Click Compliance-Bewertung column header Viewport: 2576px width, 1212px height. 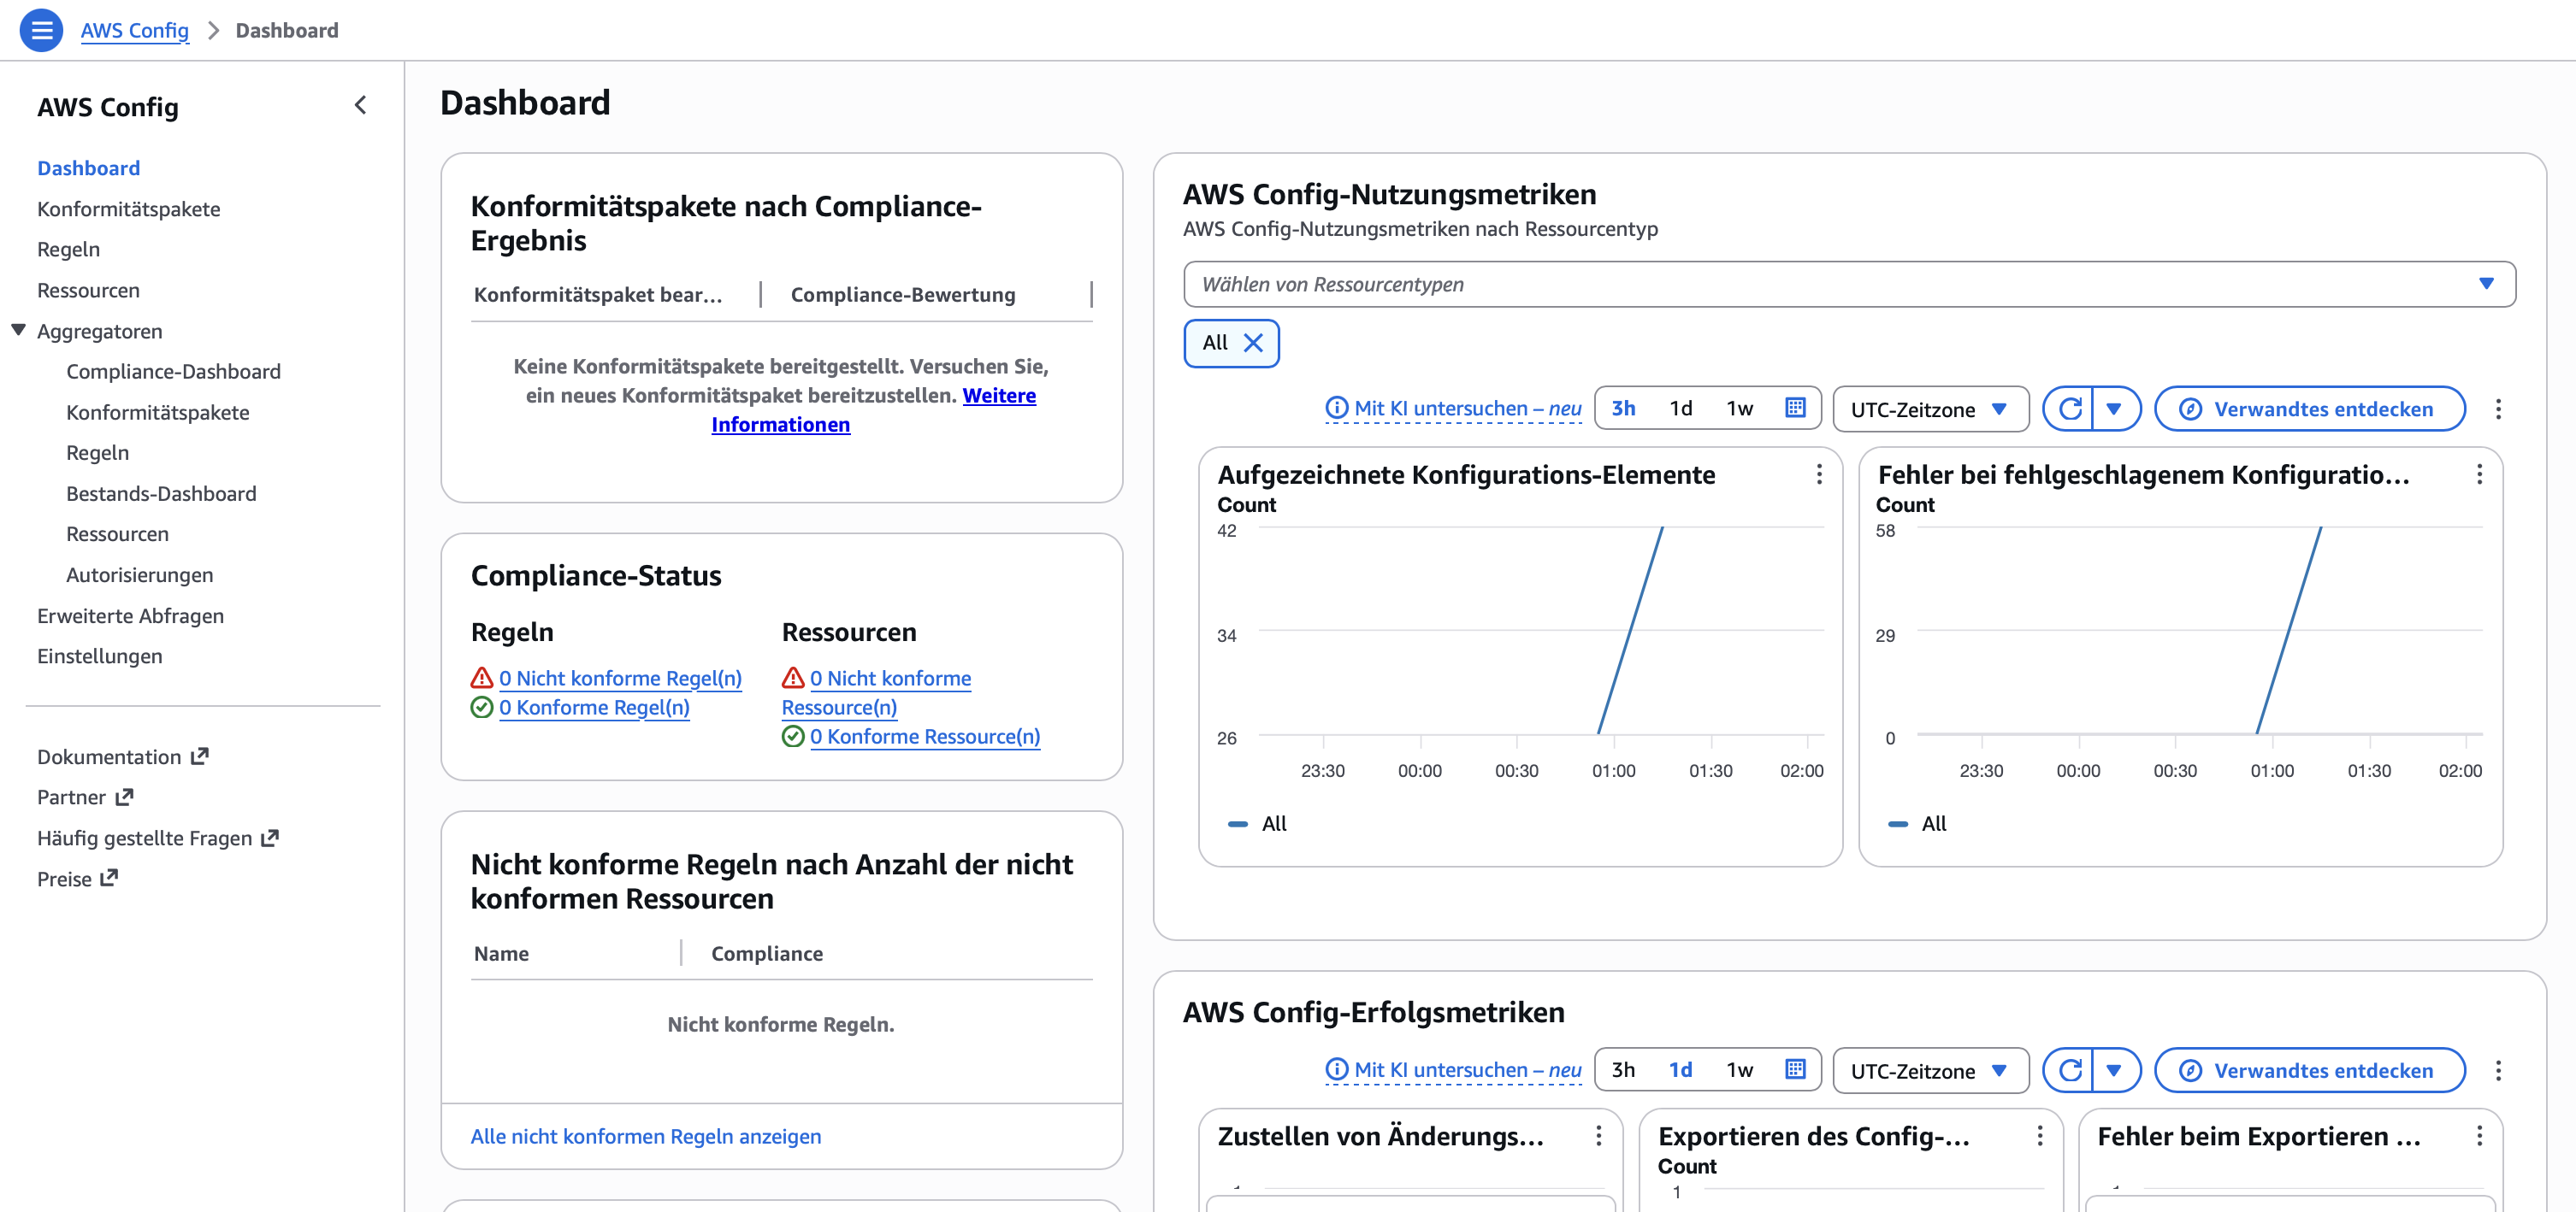point(902,294)
